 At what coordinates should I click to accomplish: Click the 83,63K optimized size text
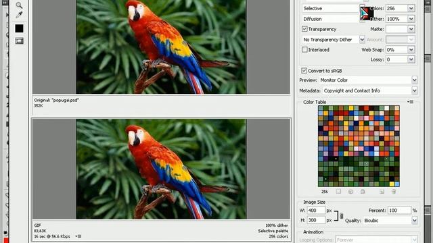[x=40, y=231]
